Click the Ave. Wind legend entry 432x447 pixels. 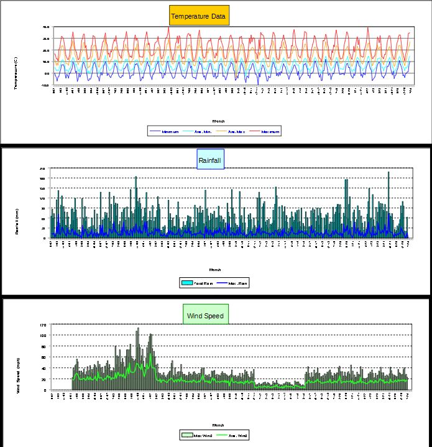point(231,435)
